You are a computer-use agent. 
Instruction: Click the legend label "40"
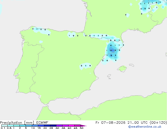click(69, 128)
